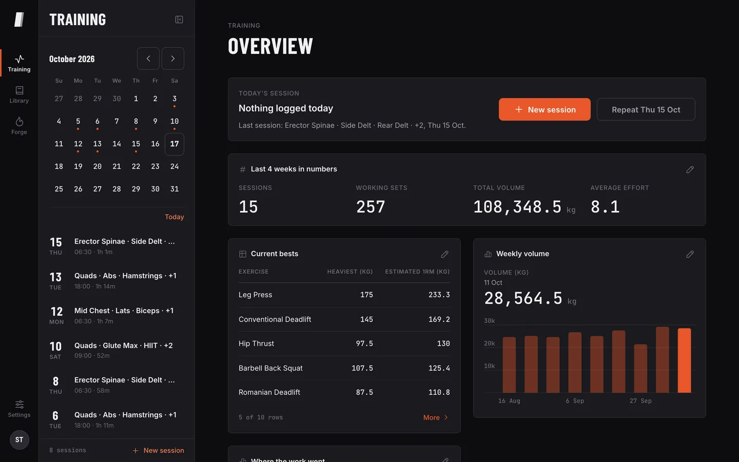Edit the Weekly volume card
Viewport: 739px width, 462px height.
690,254
